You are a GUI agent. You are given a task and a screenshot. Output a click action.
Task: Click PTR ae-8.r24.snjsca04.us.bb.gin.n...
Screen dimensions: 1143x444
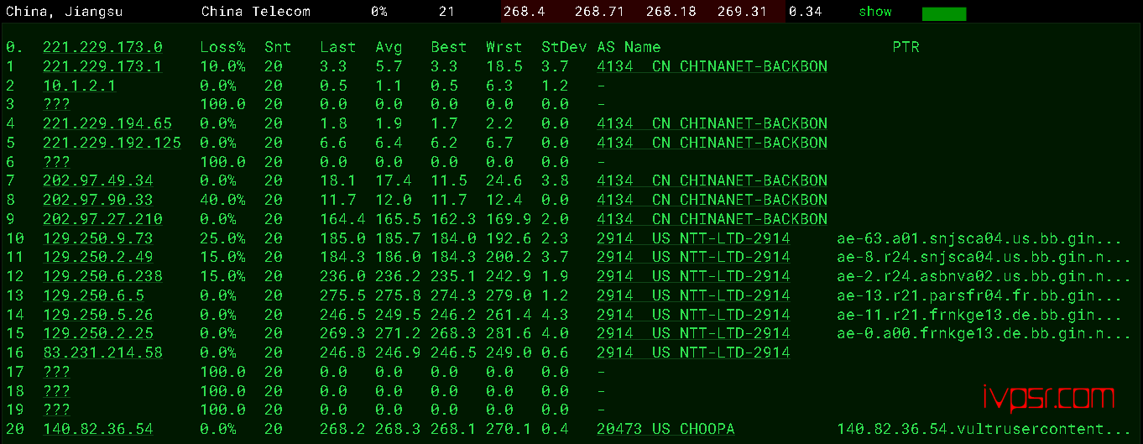coord(984,257)
